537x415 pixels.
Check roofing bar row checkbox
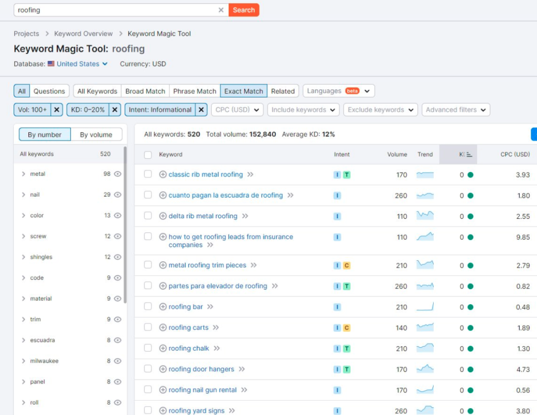148,306
